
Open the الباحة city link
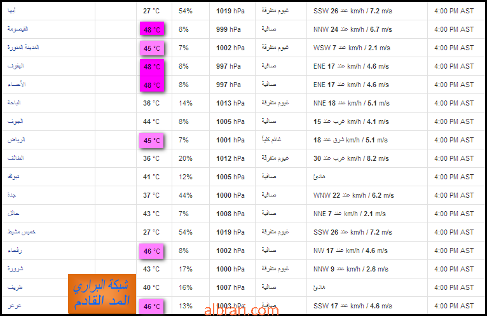tap(14, 103)
